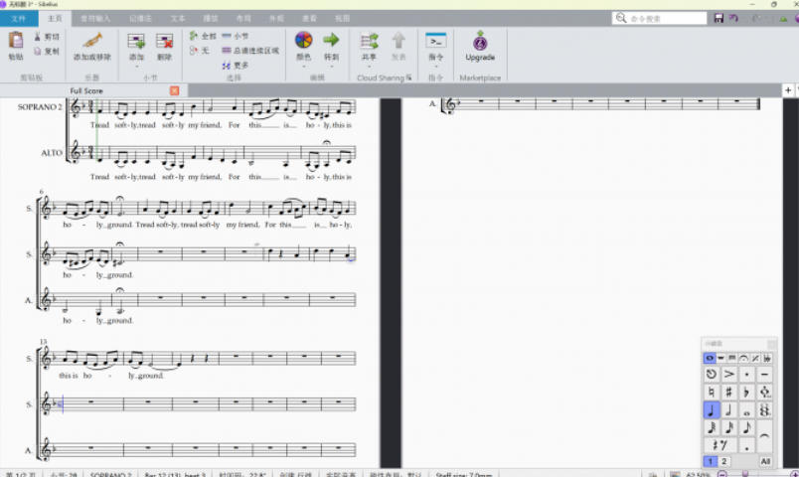
Task: Expand the Add bars dropdown arrow
Action: (136, 67)
